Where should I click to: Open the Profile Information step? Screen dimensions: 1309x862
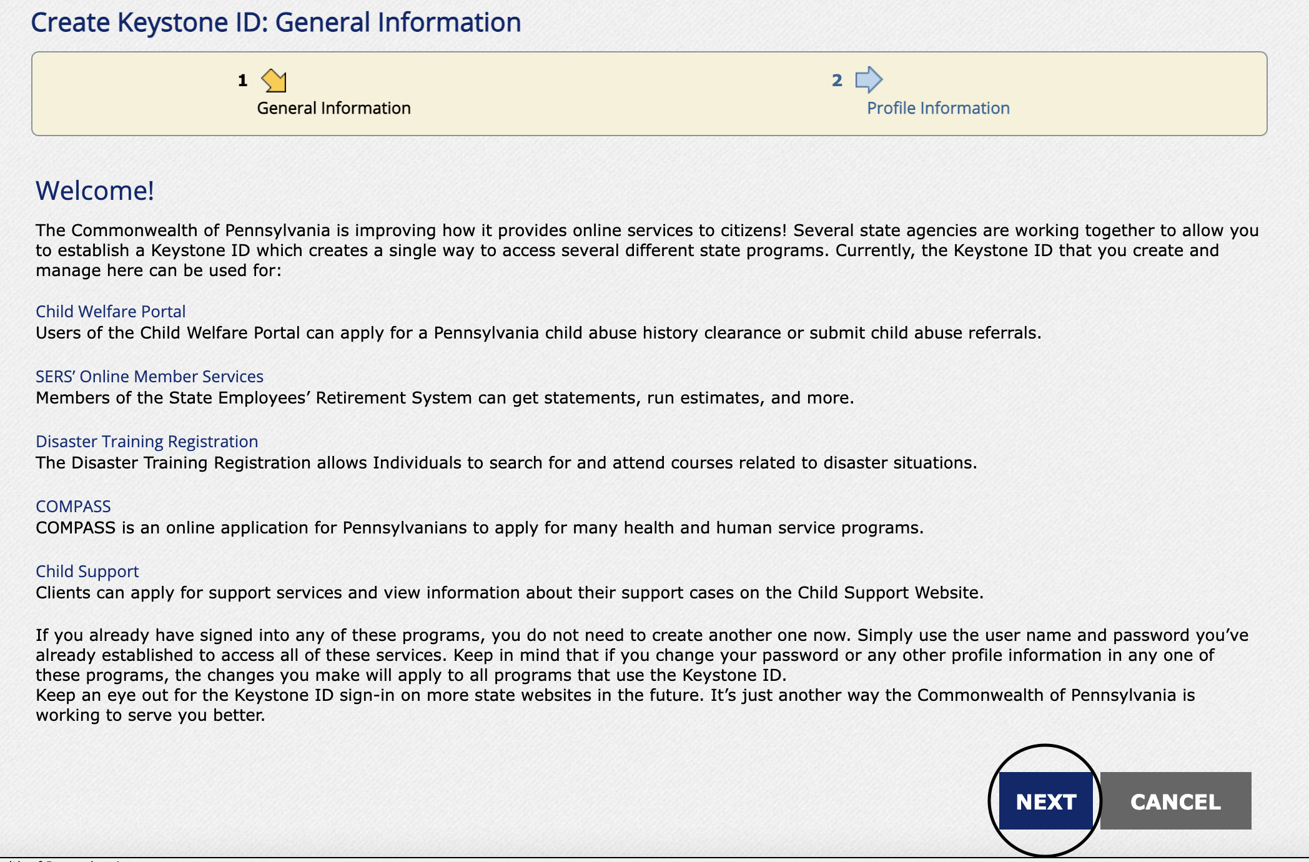pos(937,108)
